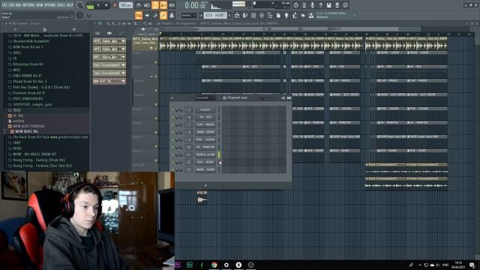Click one-click audio recording microphone icon
Screen dimensions: 480x270
click(x=312, y=5)
